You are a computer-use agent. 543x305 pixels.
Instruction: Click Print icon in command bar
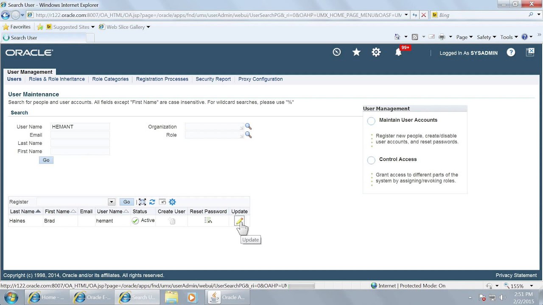click(x=442, y=37)
